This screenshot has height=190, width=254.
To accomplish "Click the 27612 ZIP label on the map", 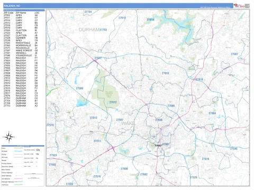I will tap(113, 102).
